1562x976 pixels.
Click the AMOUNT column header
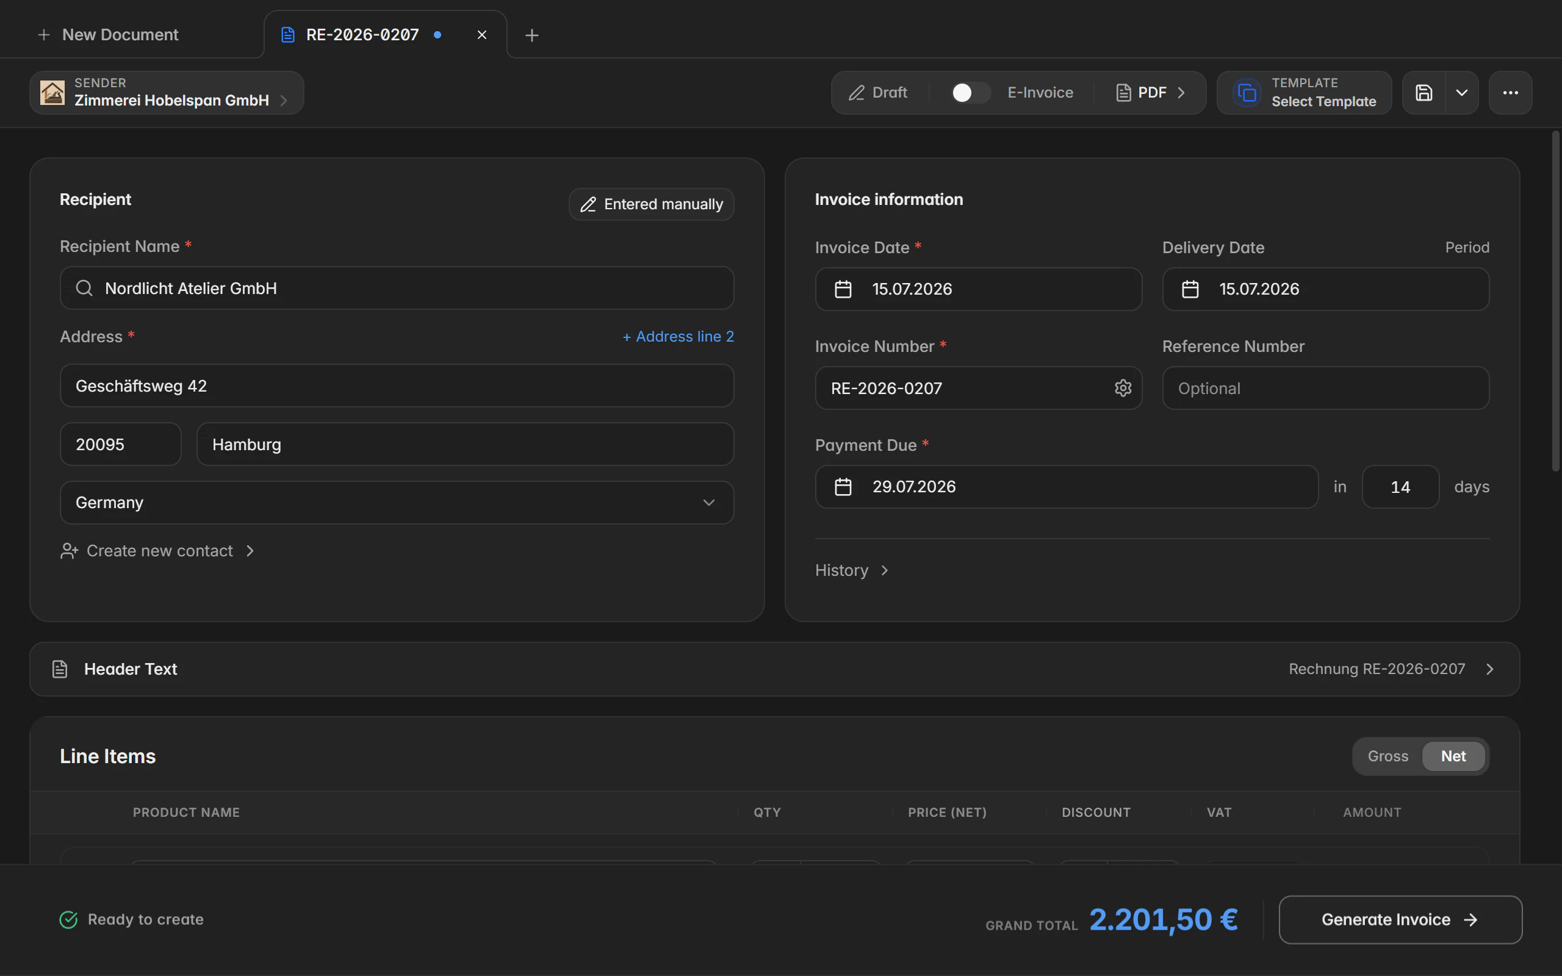click(x=1372, y=813)
